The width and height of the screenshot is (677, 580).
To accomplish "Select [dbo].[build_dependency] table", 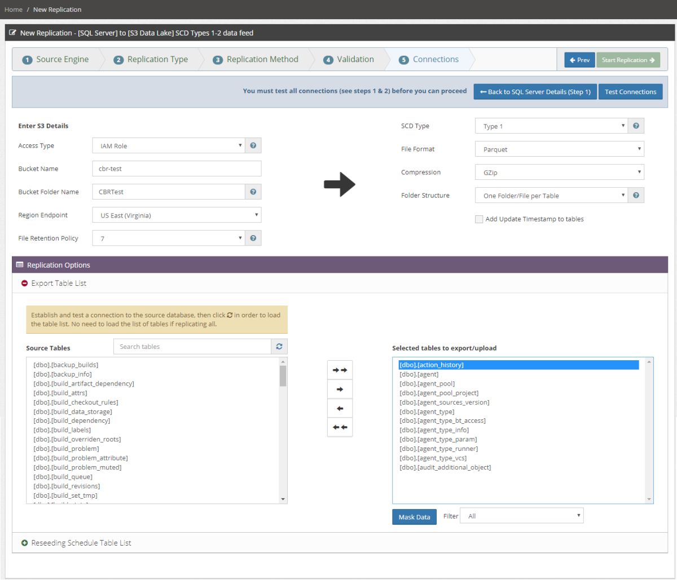I will click(x=72, y=420).
